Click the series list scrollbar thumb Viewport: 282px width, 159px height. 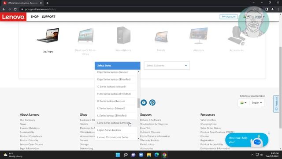tap(138, 103)
